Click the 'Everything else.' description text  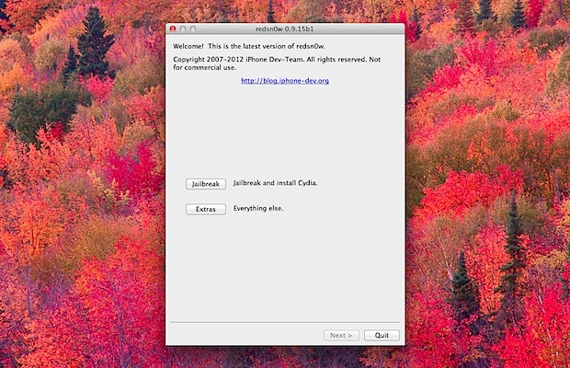pos(258,208)
